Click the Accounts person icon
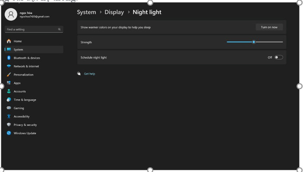Screen dimensions: 303x172 tap(9, 91)
